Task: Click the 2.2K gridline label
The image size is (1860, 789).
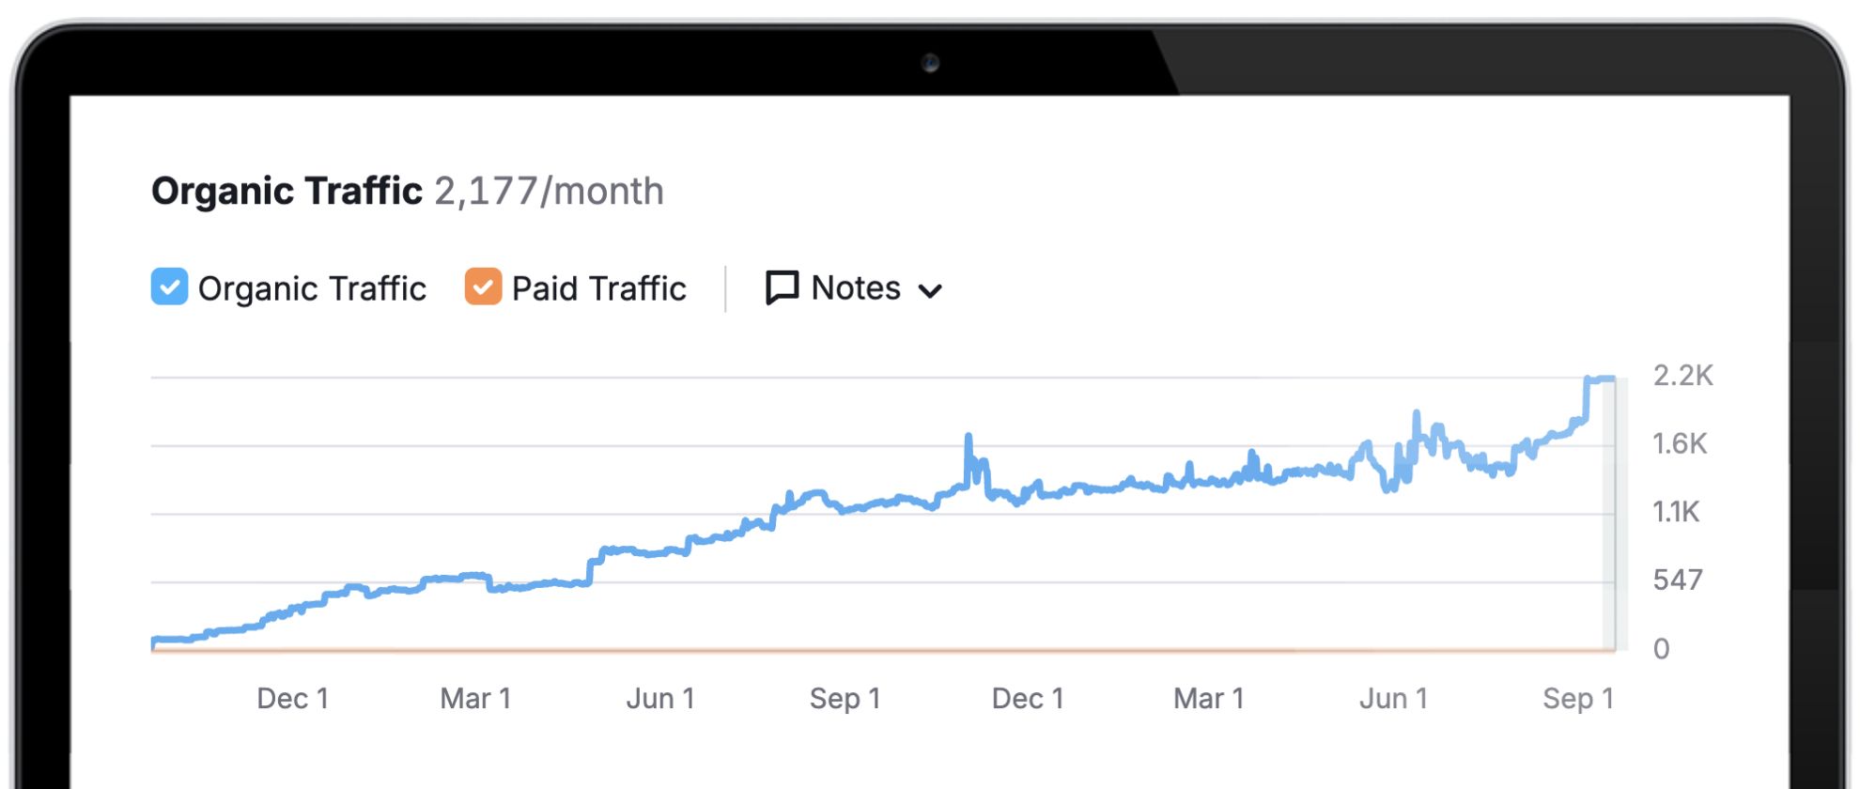Action: coord(1679,376)
